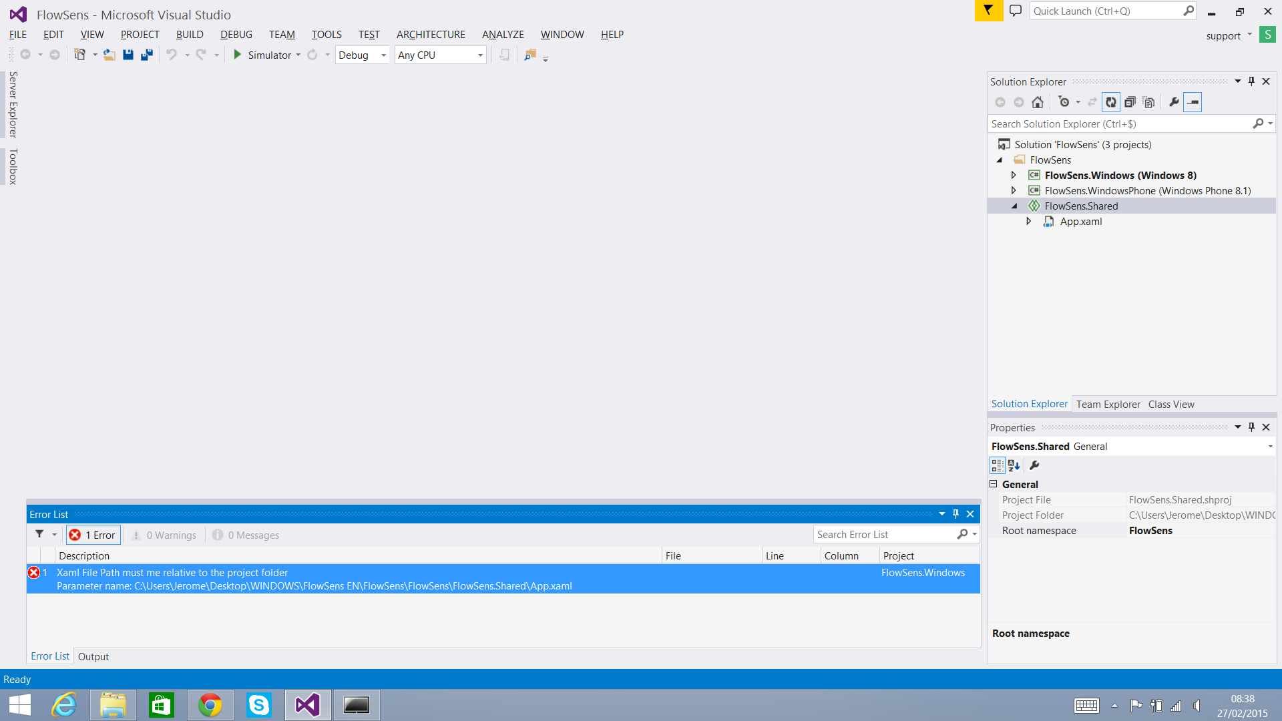
Task: Switch to the Class View tab
Action: tap(1171, 404)
